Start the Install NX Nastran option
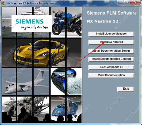The height and width of the screenshot is (125, 142). pyautogui.click(x=111, y=42)
